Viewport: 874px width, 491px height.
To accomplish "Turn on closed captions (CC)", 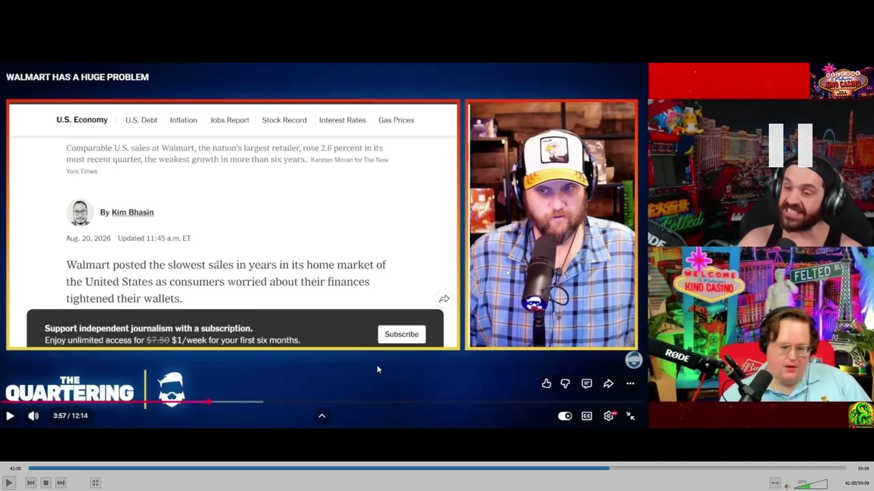I will tap(587, 416).
